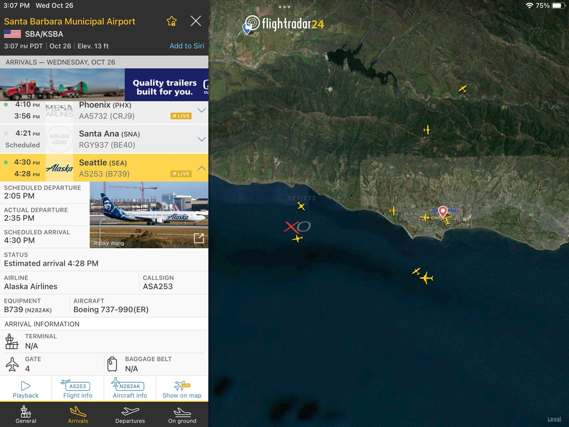Tap Add to Siri link
This screenshot has height=427, width=569.
[187, 46]
